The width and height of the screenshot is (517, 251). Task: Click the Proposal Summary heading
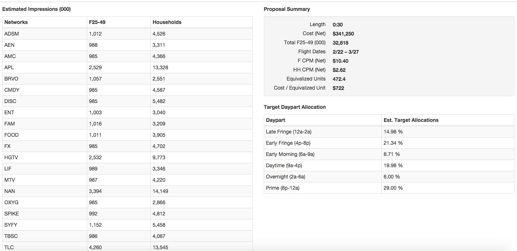coord(287,9)
